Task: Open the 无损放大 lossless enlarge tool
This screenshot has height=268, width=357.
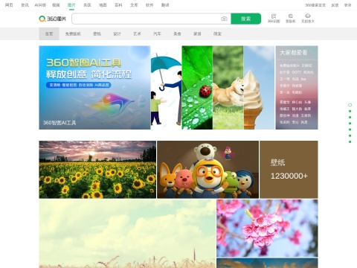Action: (x=308, y=19)
